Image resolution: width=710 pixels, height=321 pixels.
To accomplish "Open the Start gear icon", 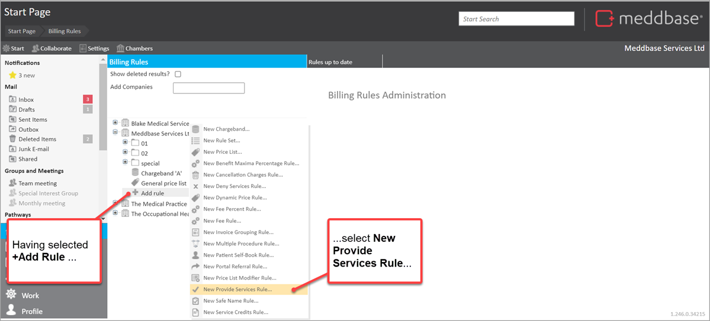I will tap(7, 48).
